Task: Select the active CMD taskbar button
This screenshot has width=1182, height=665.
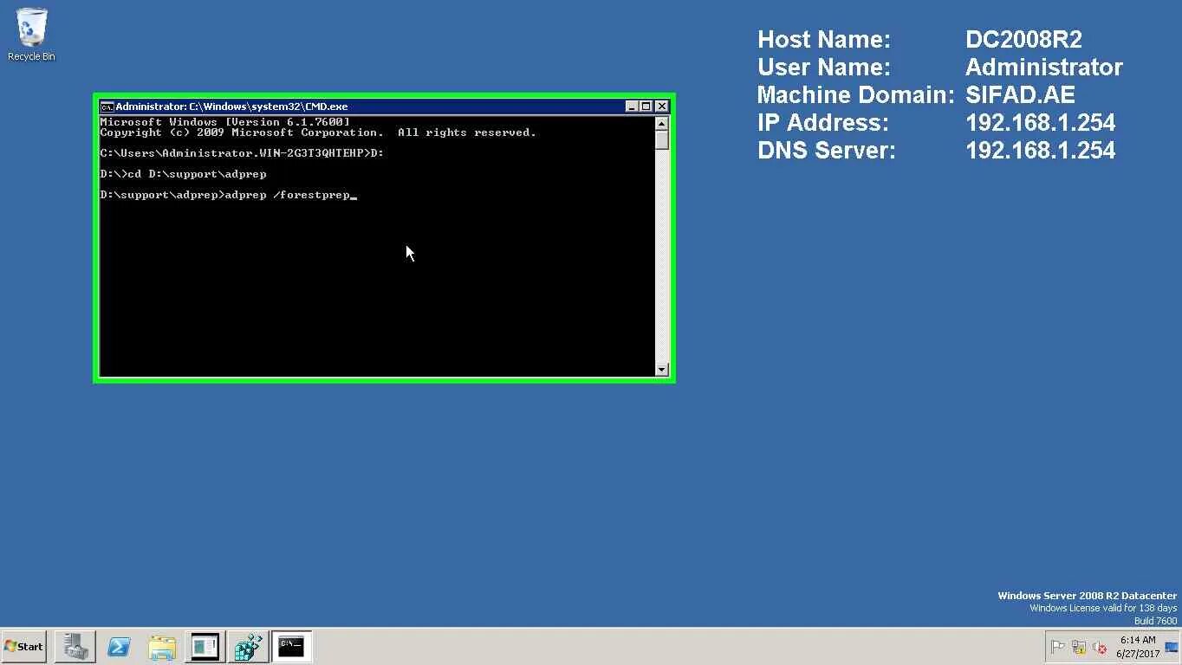Action: point(291,647)
